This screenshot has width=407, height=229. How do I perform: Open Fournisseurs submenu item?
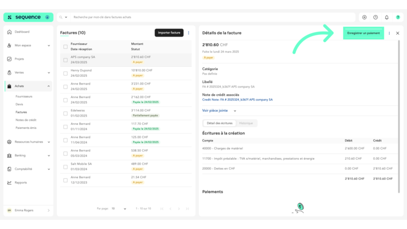tap(24, 96)
